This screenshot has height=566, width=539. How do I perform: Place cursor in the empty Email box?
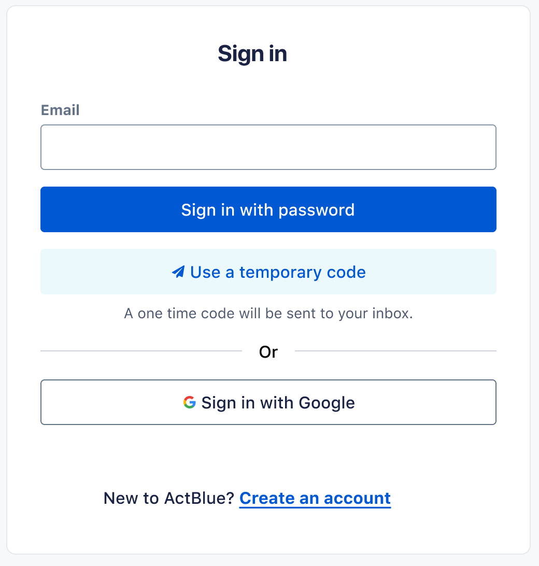point(268,147)
